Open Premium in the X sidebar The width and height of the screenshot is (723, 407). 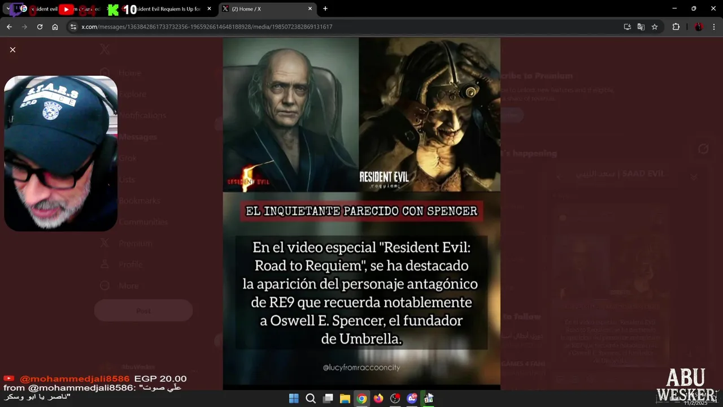[x=136, y=244]
